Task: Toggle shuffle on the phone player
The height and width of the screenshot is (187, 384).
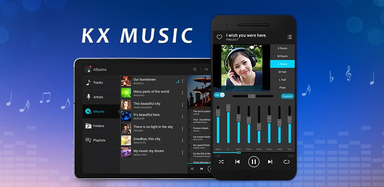Action: tap(221, 162)
